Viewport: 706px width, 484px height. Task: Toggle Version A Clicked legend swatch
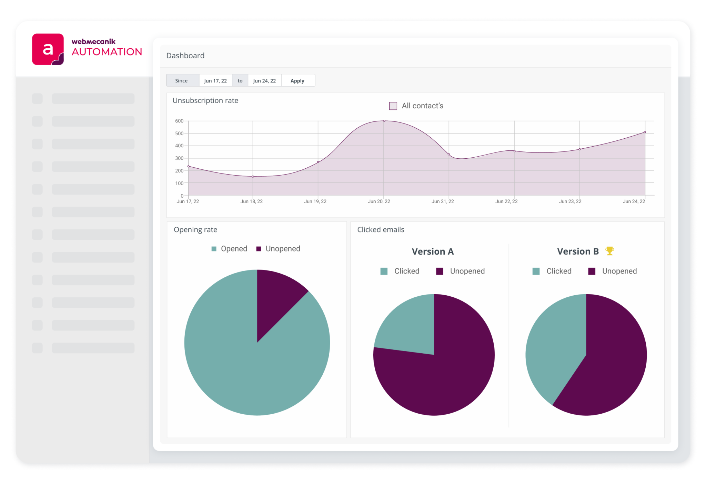[x=384, y=271]
